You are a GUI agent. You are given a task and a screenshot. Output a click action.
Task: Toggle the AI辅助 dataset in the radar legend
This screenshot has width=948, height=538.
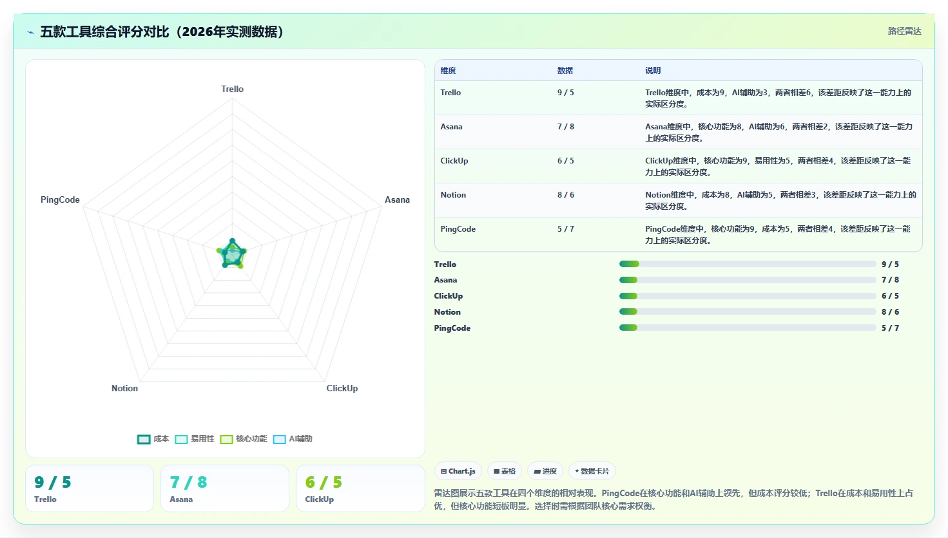pos(293,439)
